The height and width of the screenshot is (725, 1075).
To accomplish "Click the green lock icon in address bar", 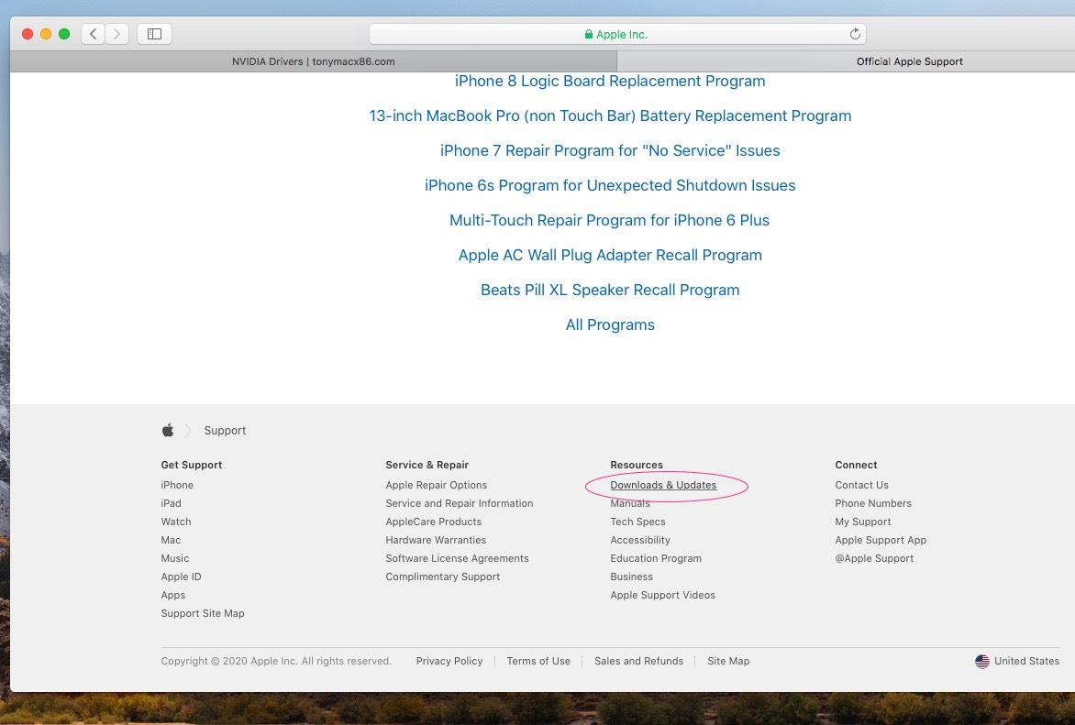I will (x=588, y=34).
